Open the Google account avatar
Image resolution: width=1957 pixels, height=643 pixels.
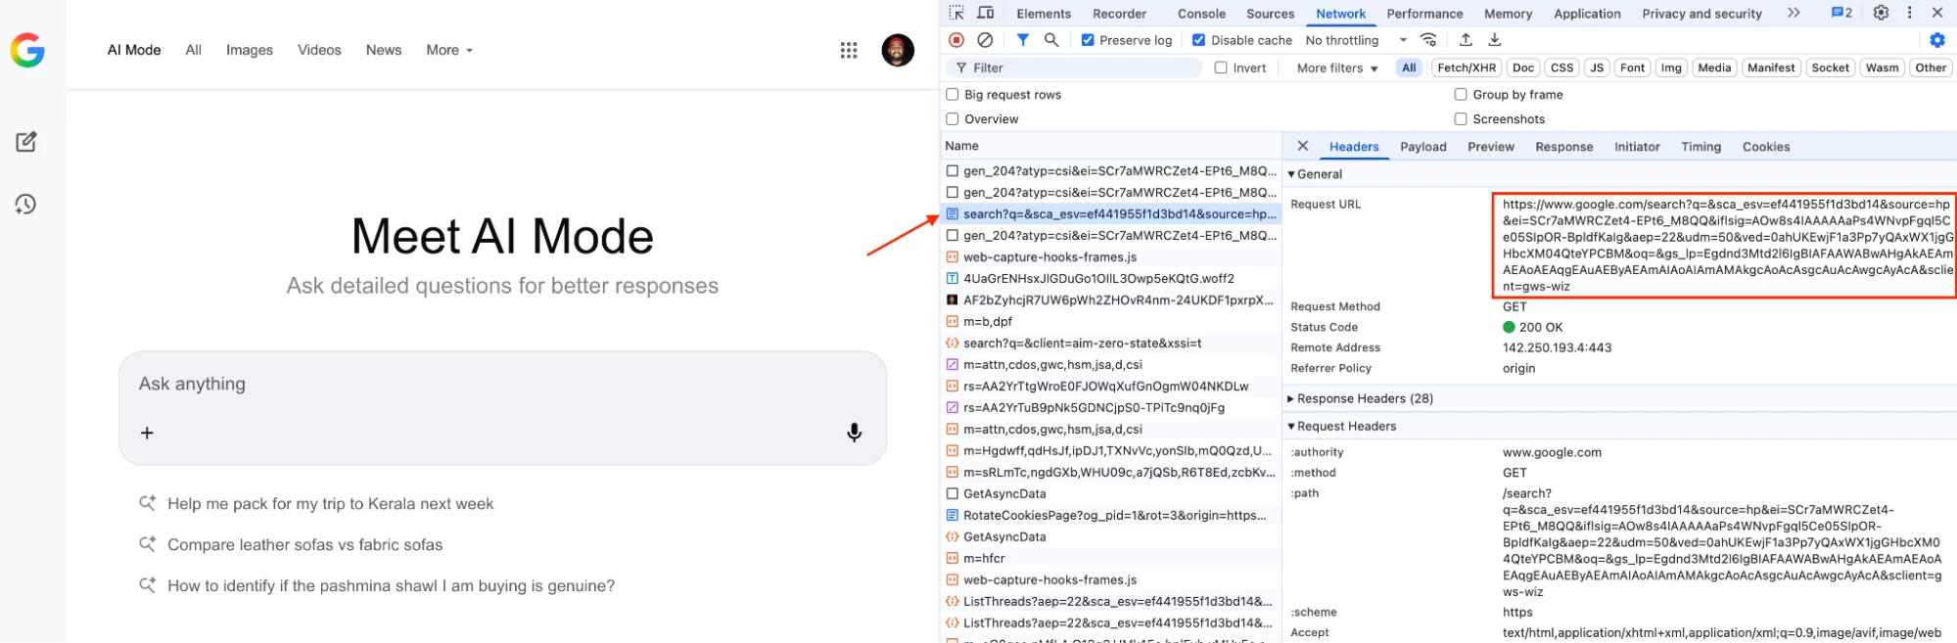click(898, 50)
